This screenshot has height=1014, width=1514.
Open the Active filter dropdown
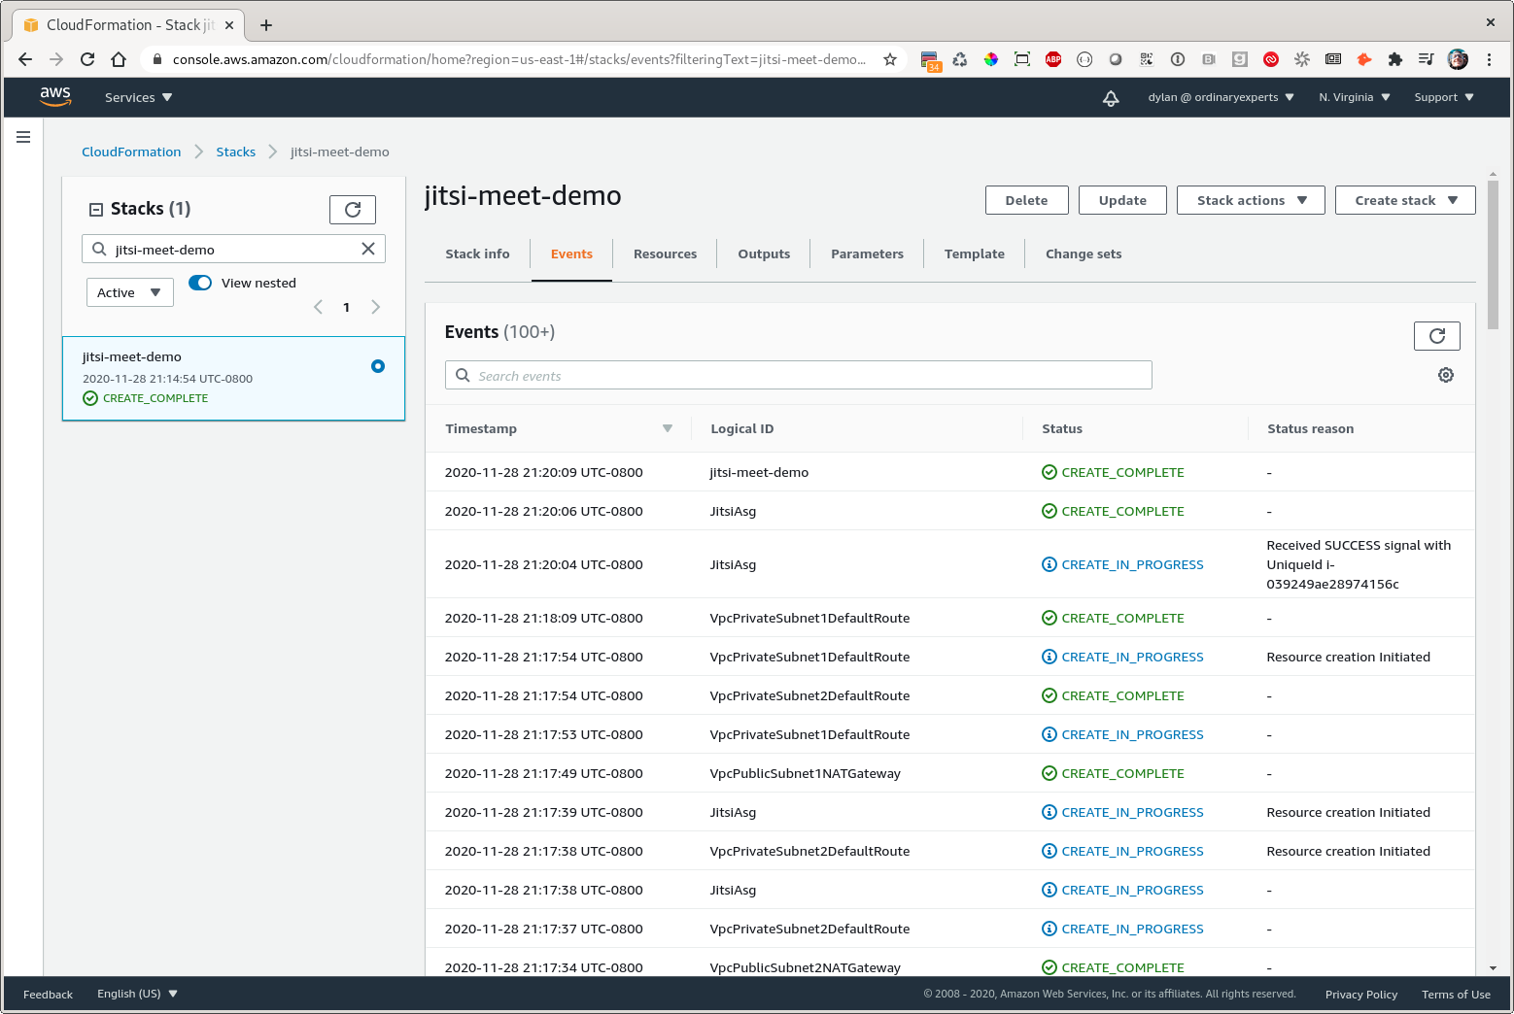tap(129, 292)
